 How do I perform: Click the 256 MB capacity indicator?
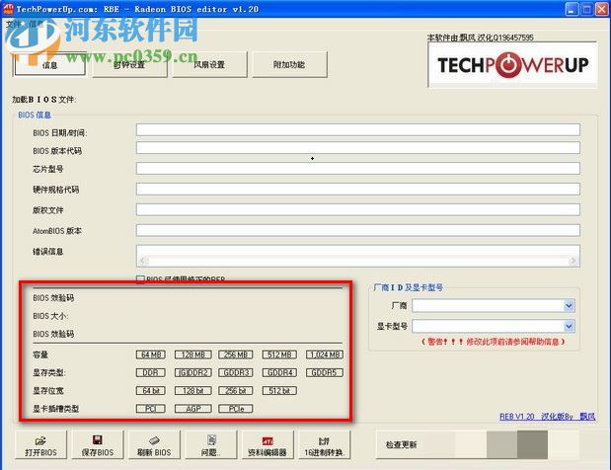click(x=236, y=354)
